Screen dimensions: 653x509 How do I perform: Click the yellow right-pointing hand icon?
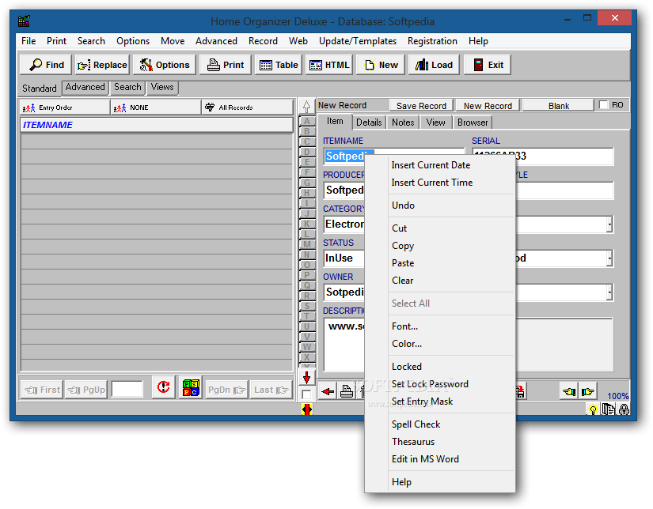click(587, 391)
